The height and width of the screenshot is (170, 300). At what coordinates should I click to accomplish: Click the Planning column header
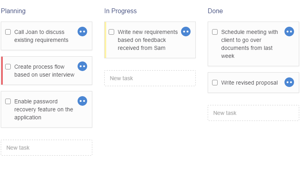(x=13, y=11)
